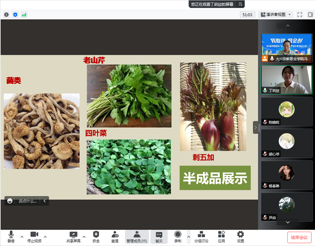
Task: Open meeting Settings gear
Action: tap(240, 237)
